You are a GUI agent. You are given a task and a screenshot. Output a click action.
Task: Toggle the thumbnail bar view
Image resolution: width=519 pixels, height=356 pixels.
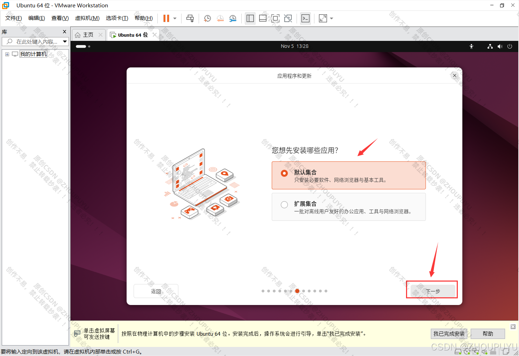pos(263,19)
